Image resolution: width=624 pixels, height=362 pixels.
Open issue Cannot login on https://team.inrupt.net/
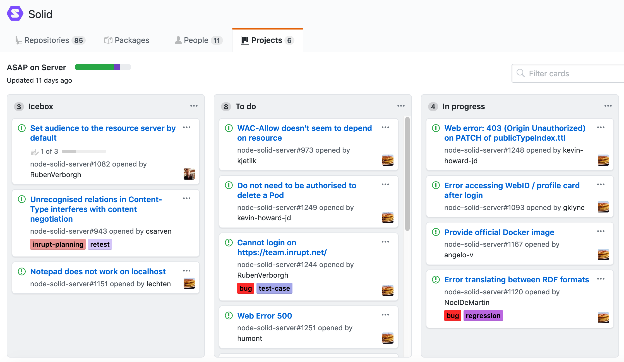[x=282, y=247]
